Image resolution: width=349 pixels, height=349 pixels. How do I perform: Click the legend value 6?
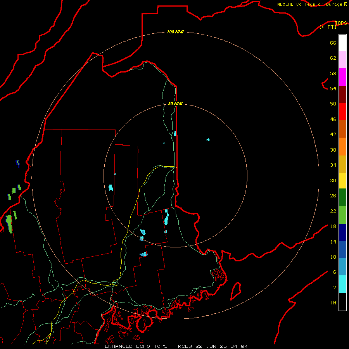point(335,272)
